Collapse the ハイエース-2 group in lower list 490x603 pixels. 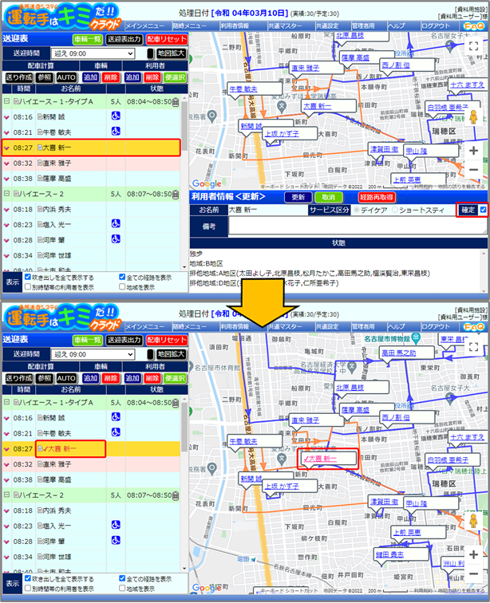[6, 495]
